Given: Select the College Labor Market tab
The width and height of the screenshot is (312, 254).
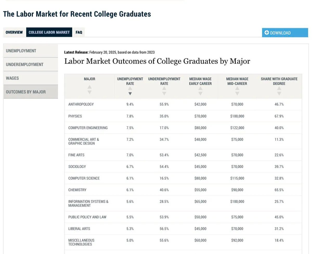Looking at the screenshot, I should click(49, 32).
